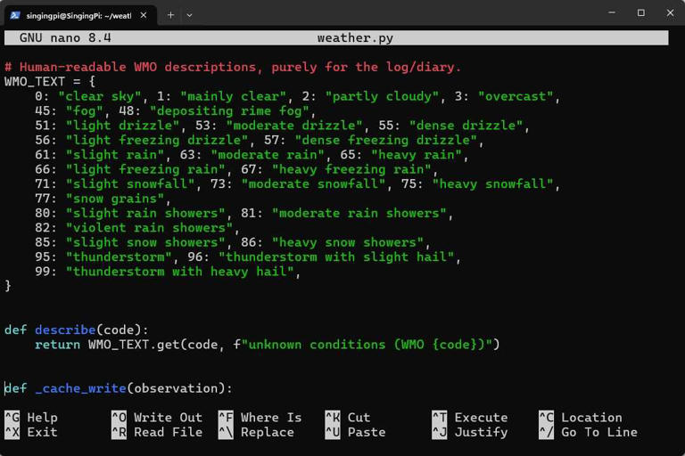Click the "snow grains" string
This screenshot has width=685, height=456.
115,199
